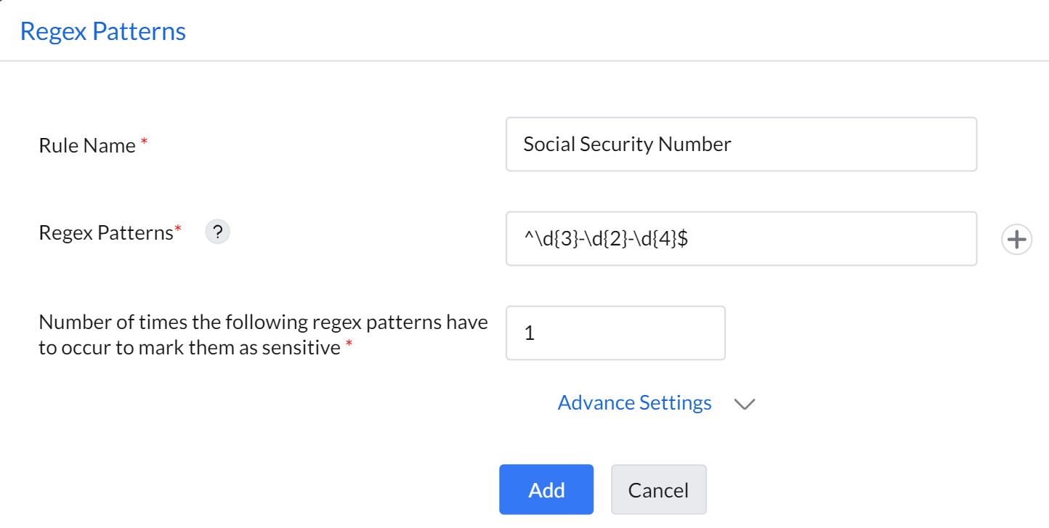Screen dimensions: 1049x528
Task: Click the red asterisk beside Regex Patterns label
Action: [179, 230]
